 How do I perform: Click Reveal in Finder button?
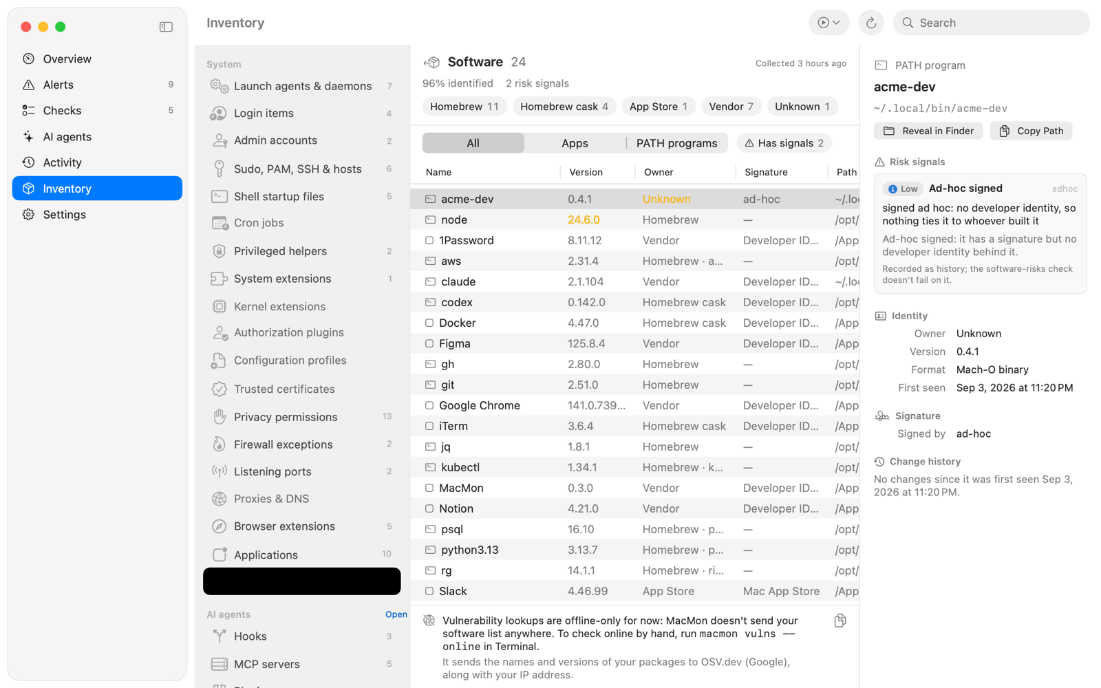pos(928,131)
